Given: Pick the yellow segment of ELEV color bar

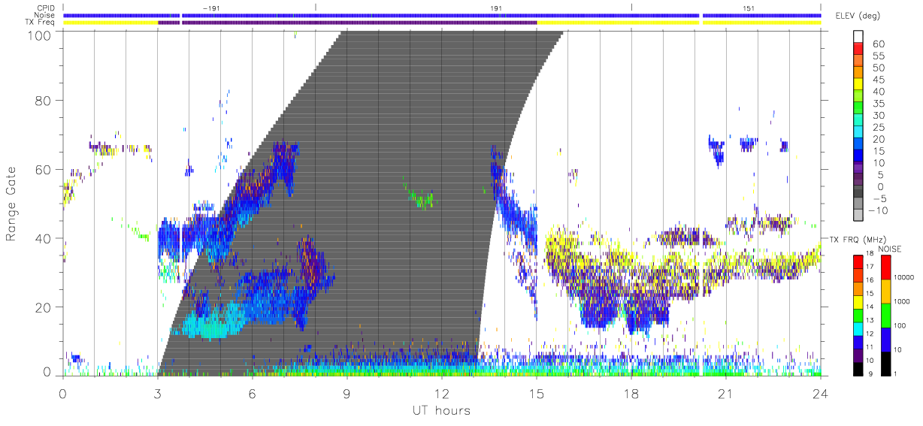Looking at the screenshot, I should click(x=858, y=85).
